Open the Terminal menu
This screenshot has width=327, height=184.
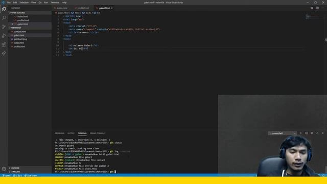click(55, 3)
